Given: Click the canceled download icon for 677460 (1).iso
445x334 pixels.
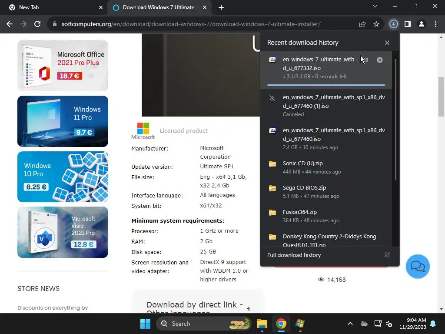Looking at the screenshot, I should coord(272,98).
